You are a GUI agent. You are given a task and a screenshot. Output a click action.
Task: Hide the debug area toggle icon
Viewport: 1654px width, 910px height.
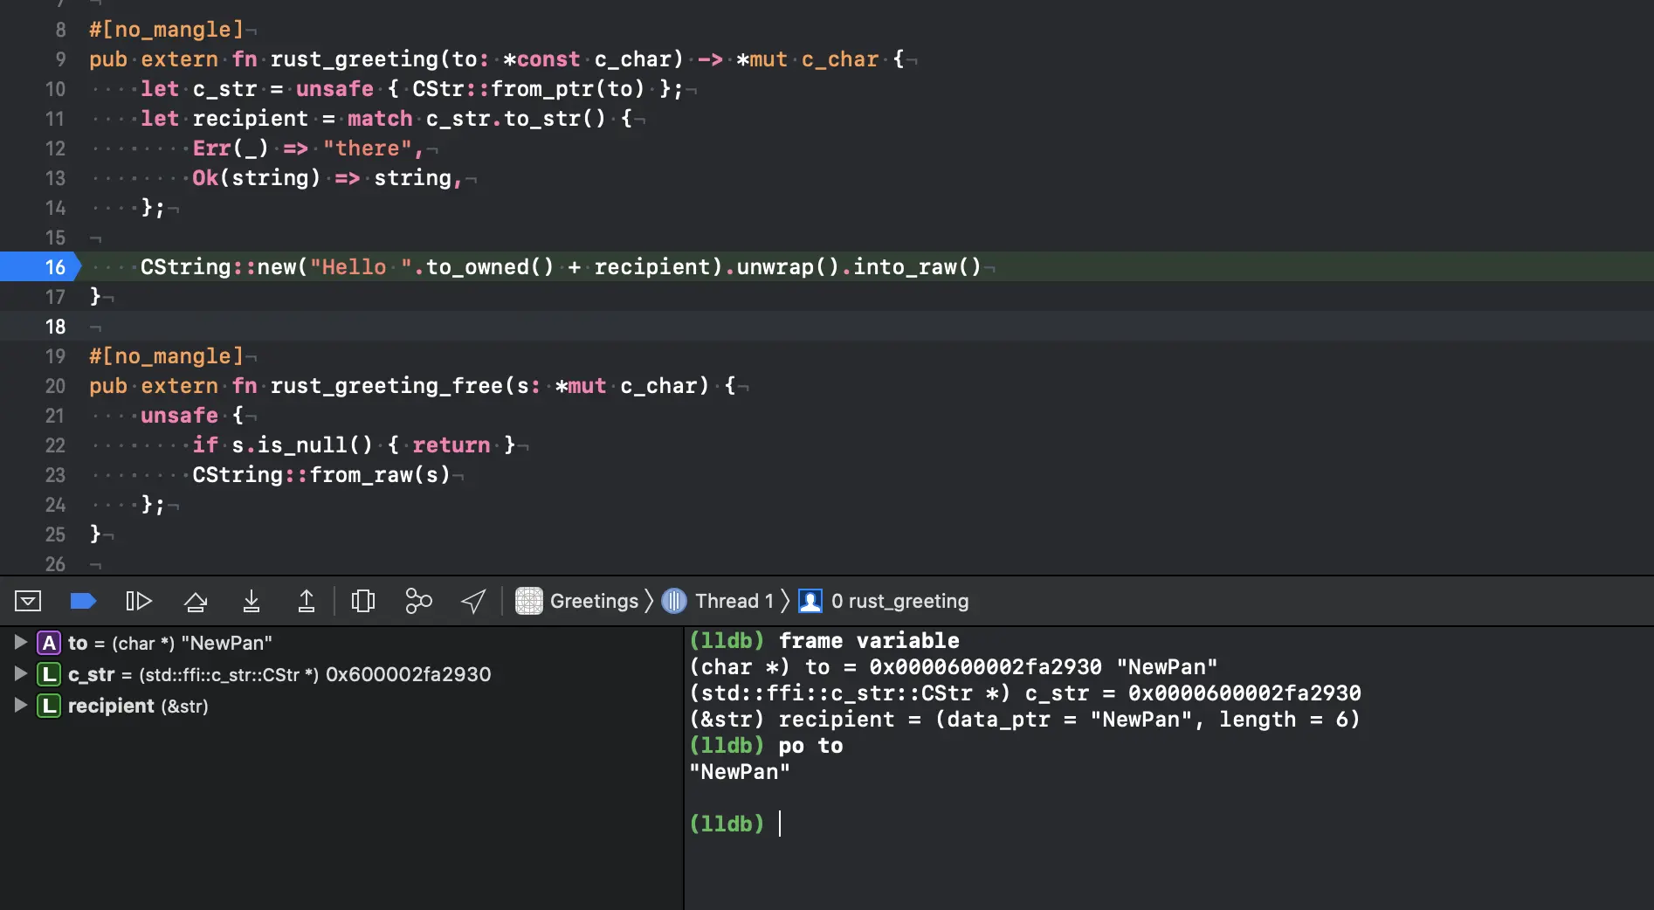click(28, 601)
